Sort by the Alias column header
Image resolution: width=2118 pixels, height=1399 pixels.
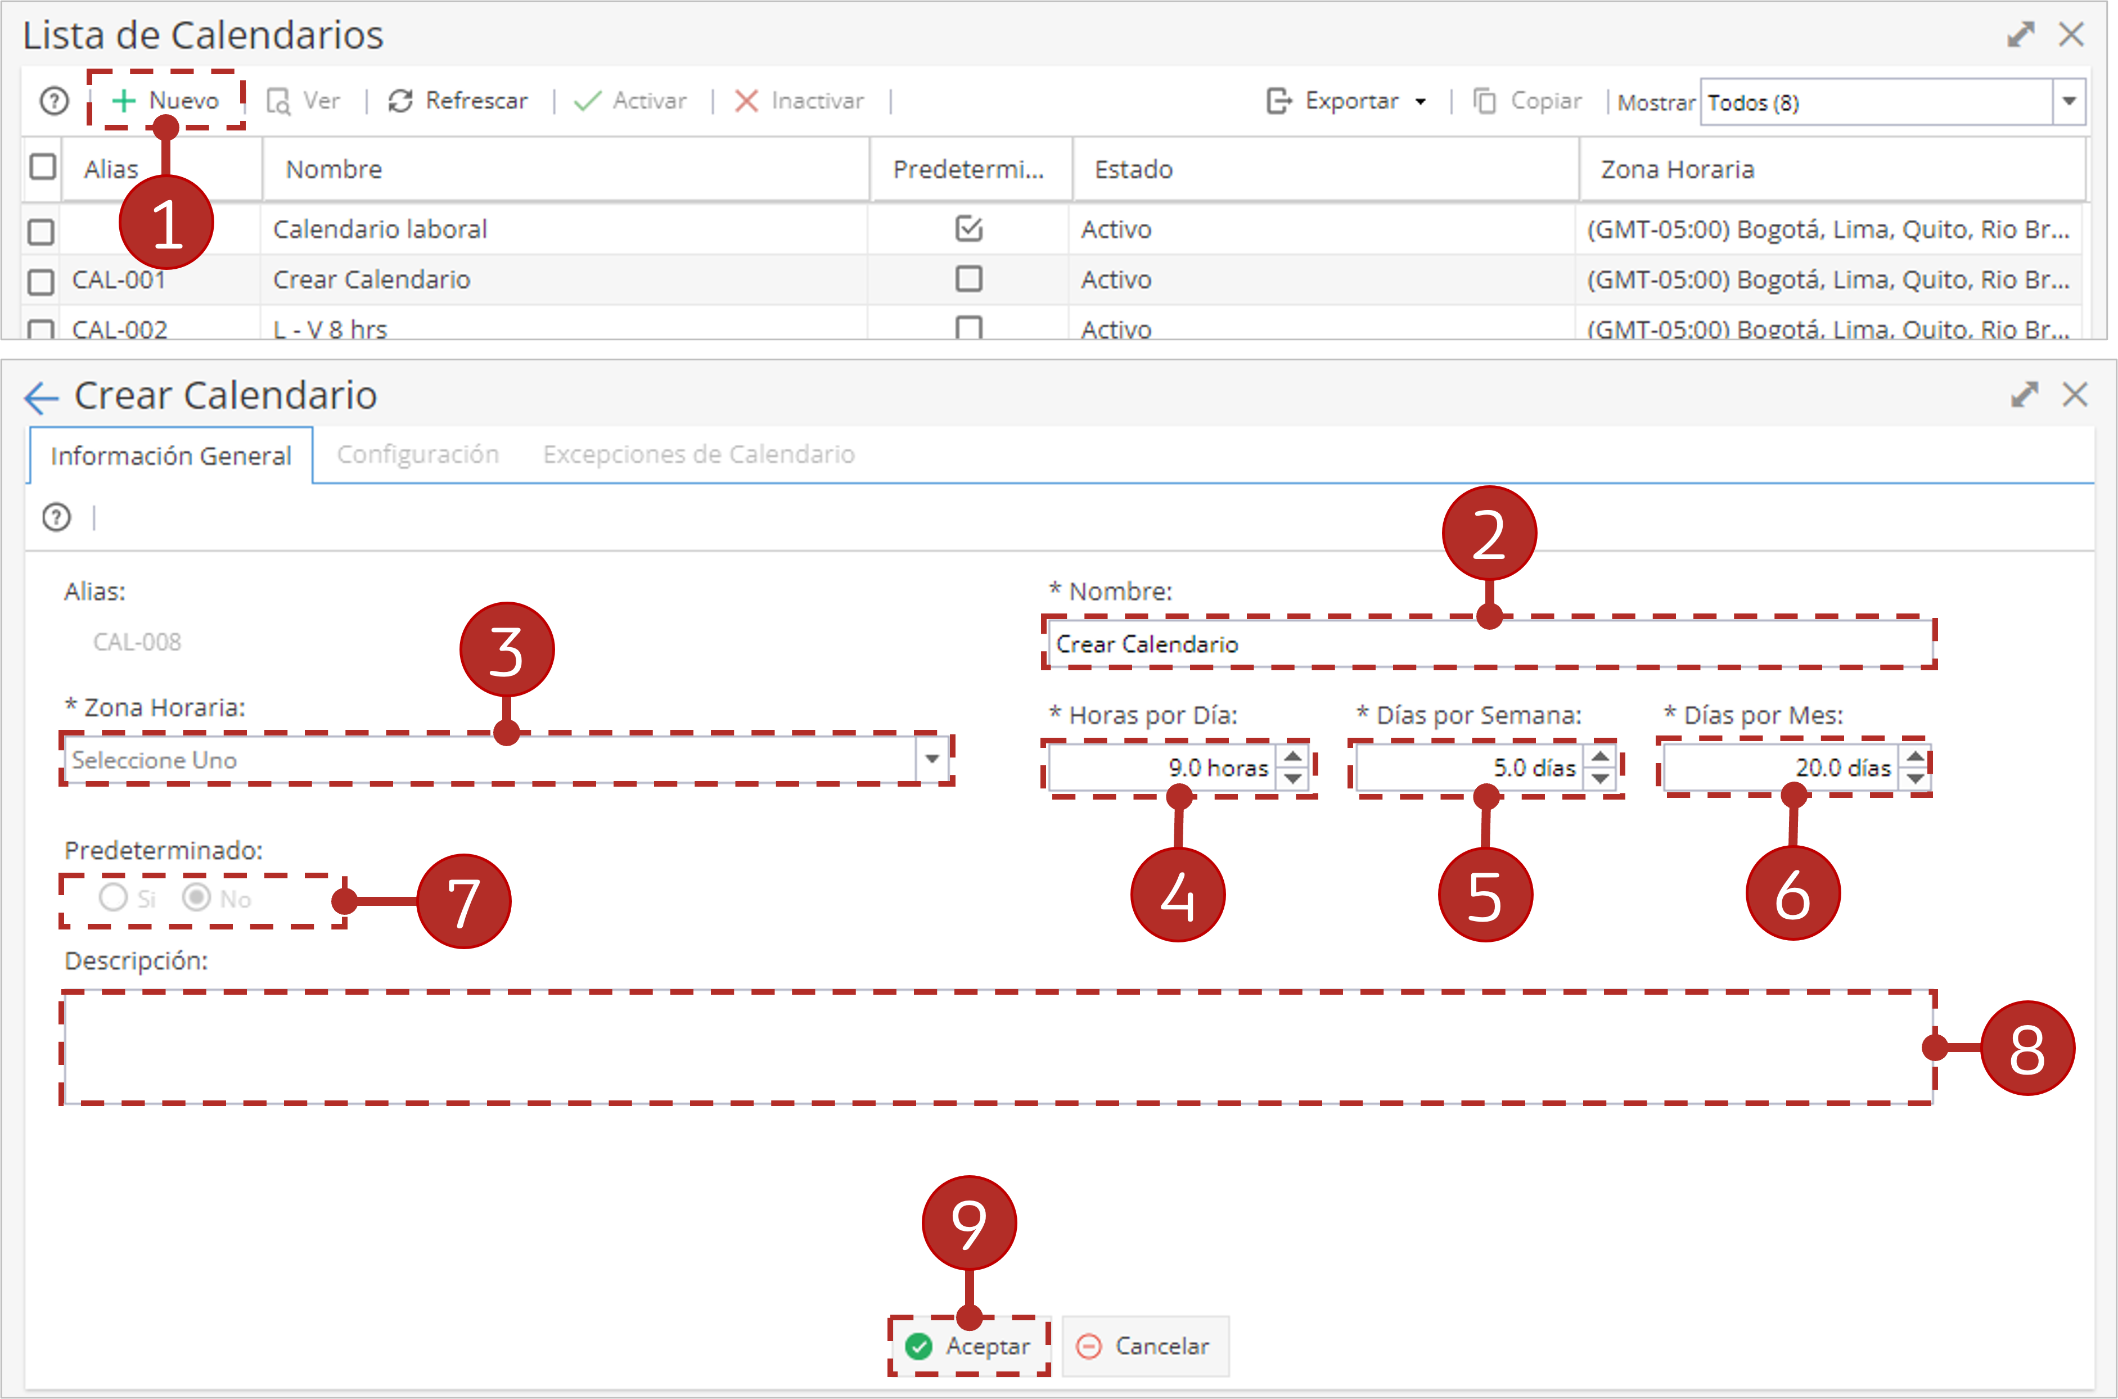(x=163, y=169)
